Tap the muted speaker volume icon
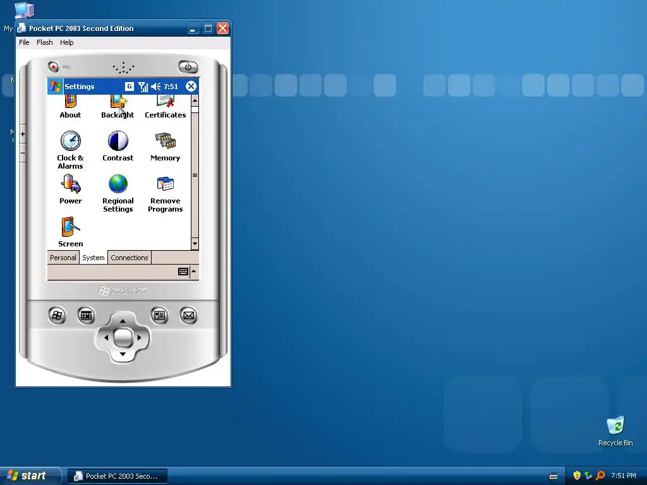The height and width of the screenshot is (485, 647). click(155, 86)
